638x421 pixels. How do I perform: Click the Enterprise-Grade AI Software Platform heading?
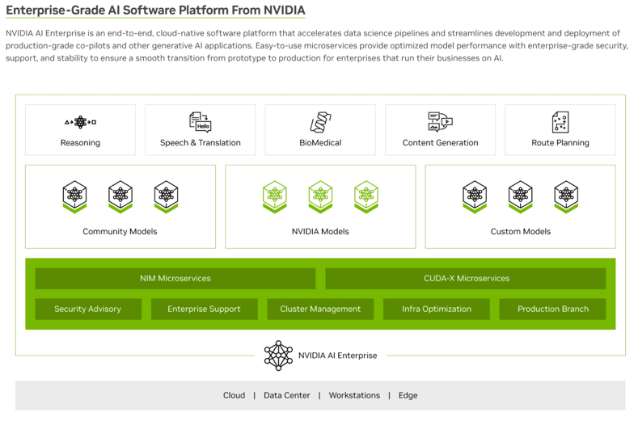point(155,11)
